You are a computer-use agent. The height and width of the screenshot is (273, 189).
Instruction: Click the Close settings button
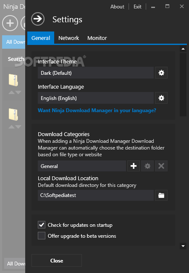point(57,260)
